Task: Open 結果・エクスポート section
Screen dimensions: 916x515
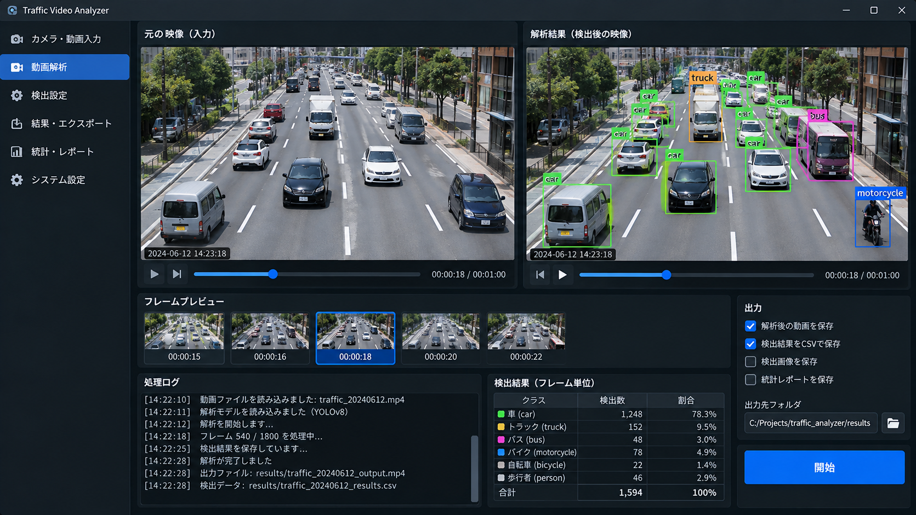Action: (65, 123)
